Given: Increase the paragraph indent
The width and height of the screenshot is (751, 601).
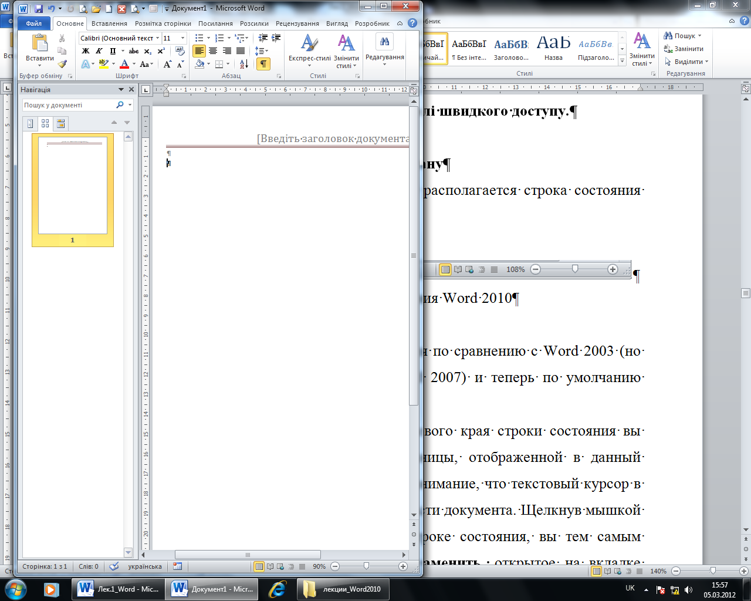Looking at the screenshot, I should coord(276,38).
